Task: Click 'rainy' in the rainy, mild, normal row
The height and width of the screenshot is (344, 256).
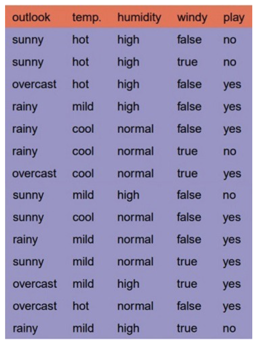Action: click(25, 240)
